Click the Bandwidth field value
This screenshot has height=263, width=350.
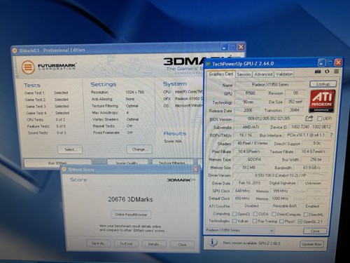pyautogui.click(x=311, y=168)
